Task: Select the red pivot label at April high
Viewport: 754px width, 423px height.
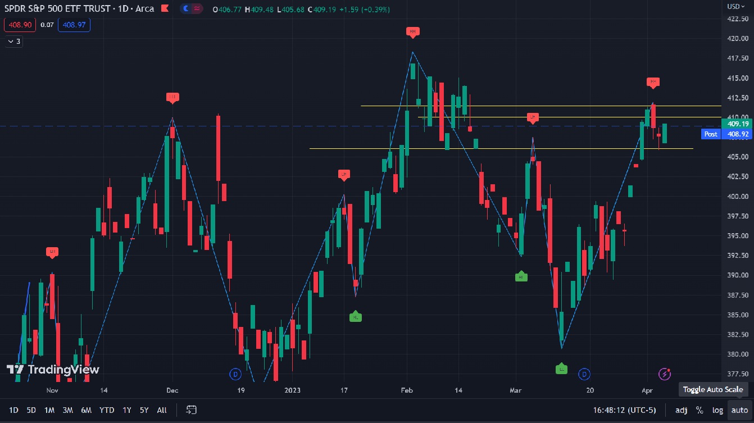Action: [653, 83]
